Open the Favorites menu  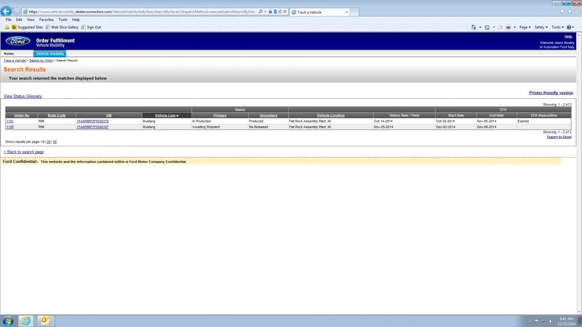tap(47, 20)
